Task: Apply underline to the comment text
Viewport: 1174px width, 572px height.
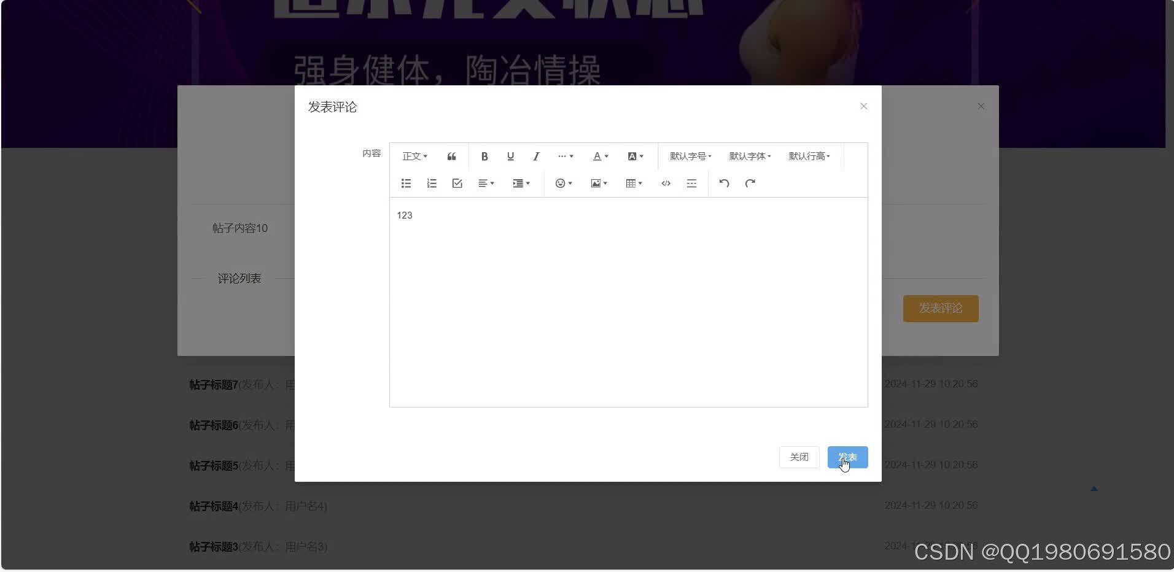Action: tap(510, 156)
